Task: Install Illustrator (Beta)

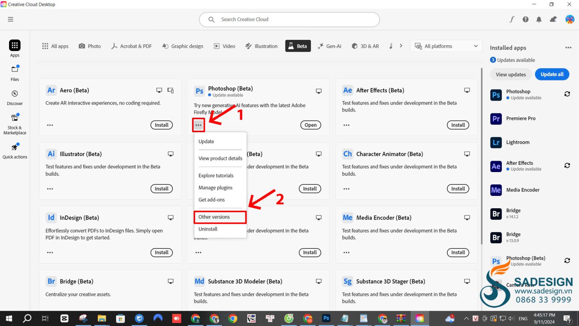Action: tap(161, 189)
